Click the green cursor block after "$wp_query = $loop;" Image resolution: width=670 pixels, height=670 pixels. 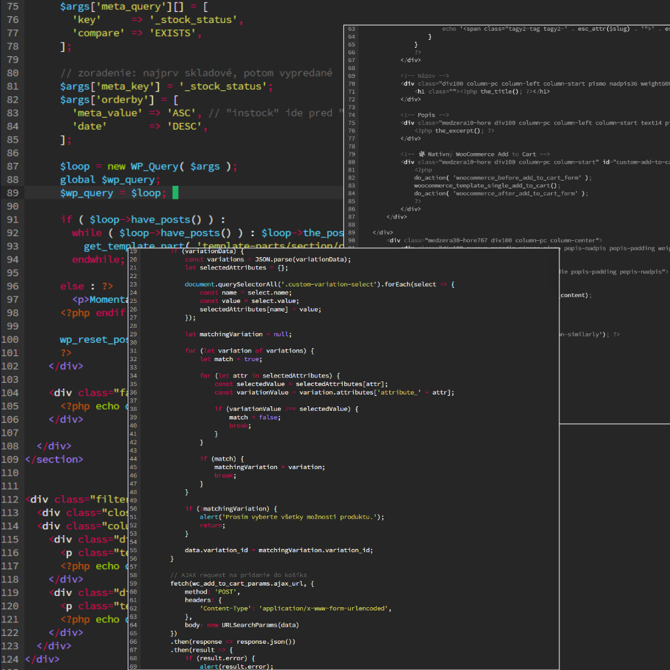pos(175,193)
